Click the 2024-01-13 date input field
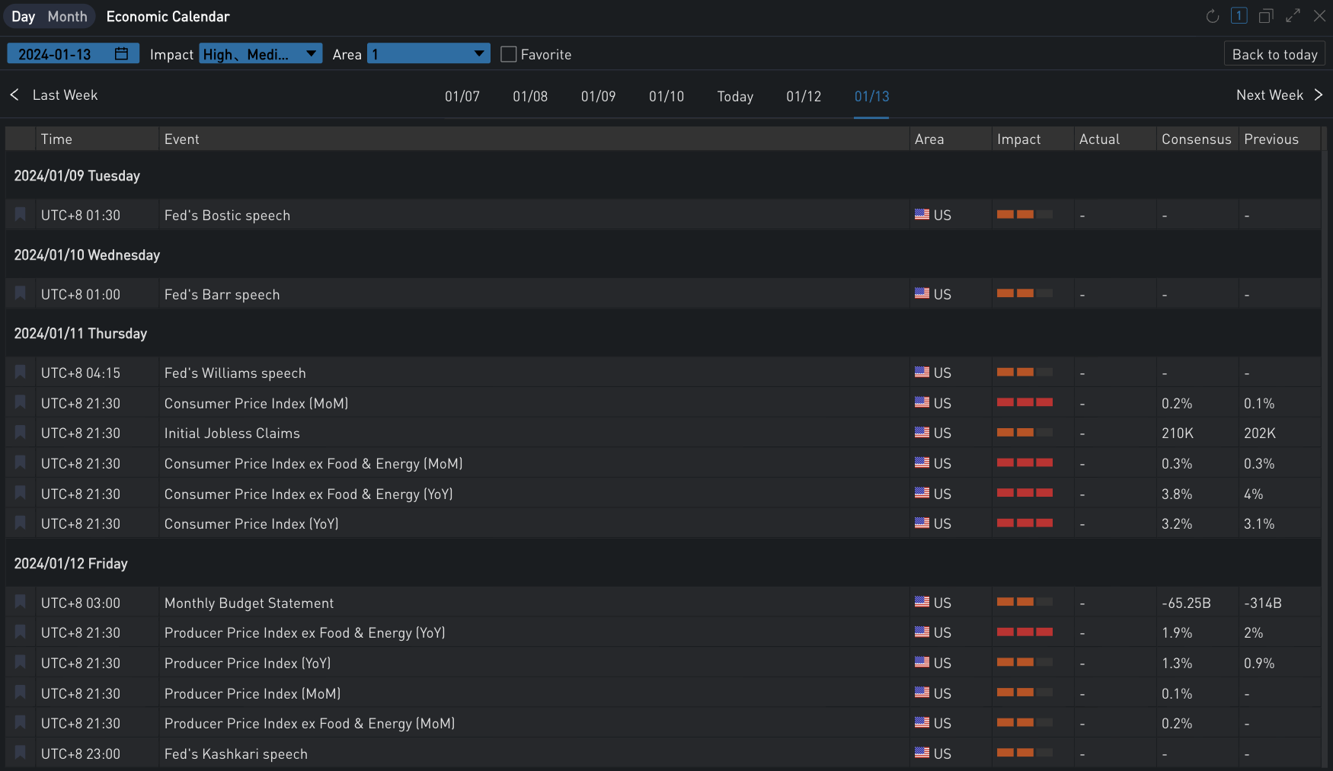This screenshot has height=771, width=1333. click(x=55, y=54)
